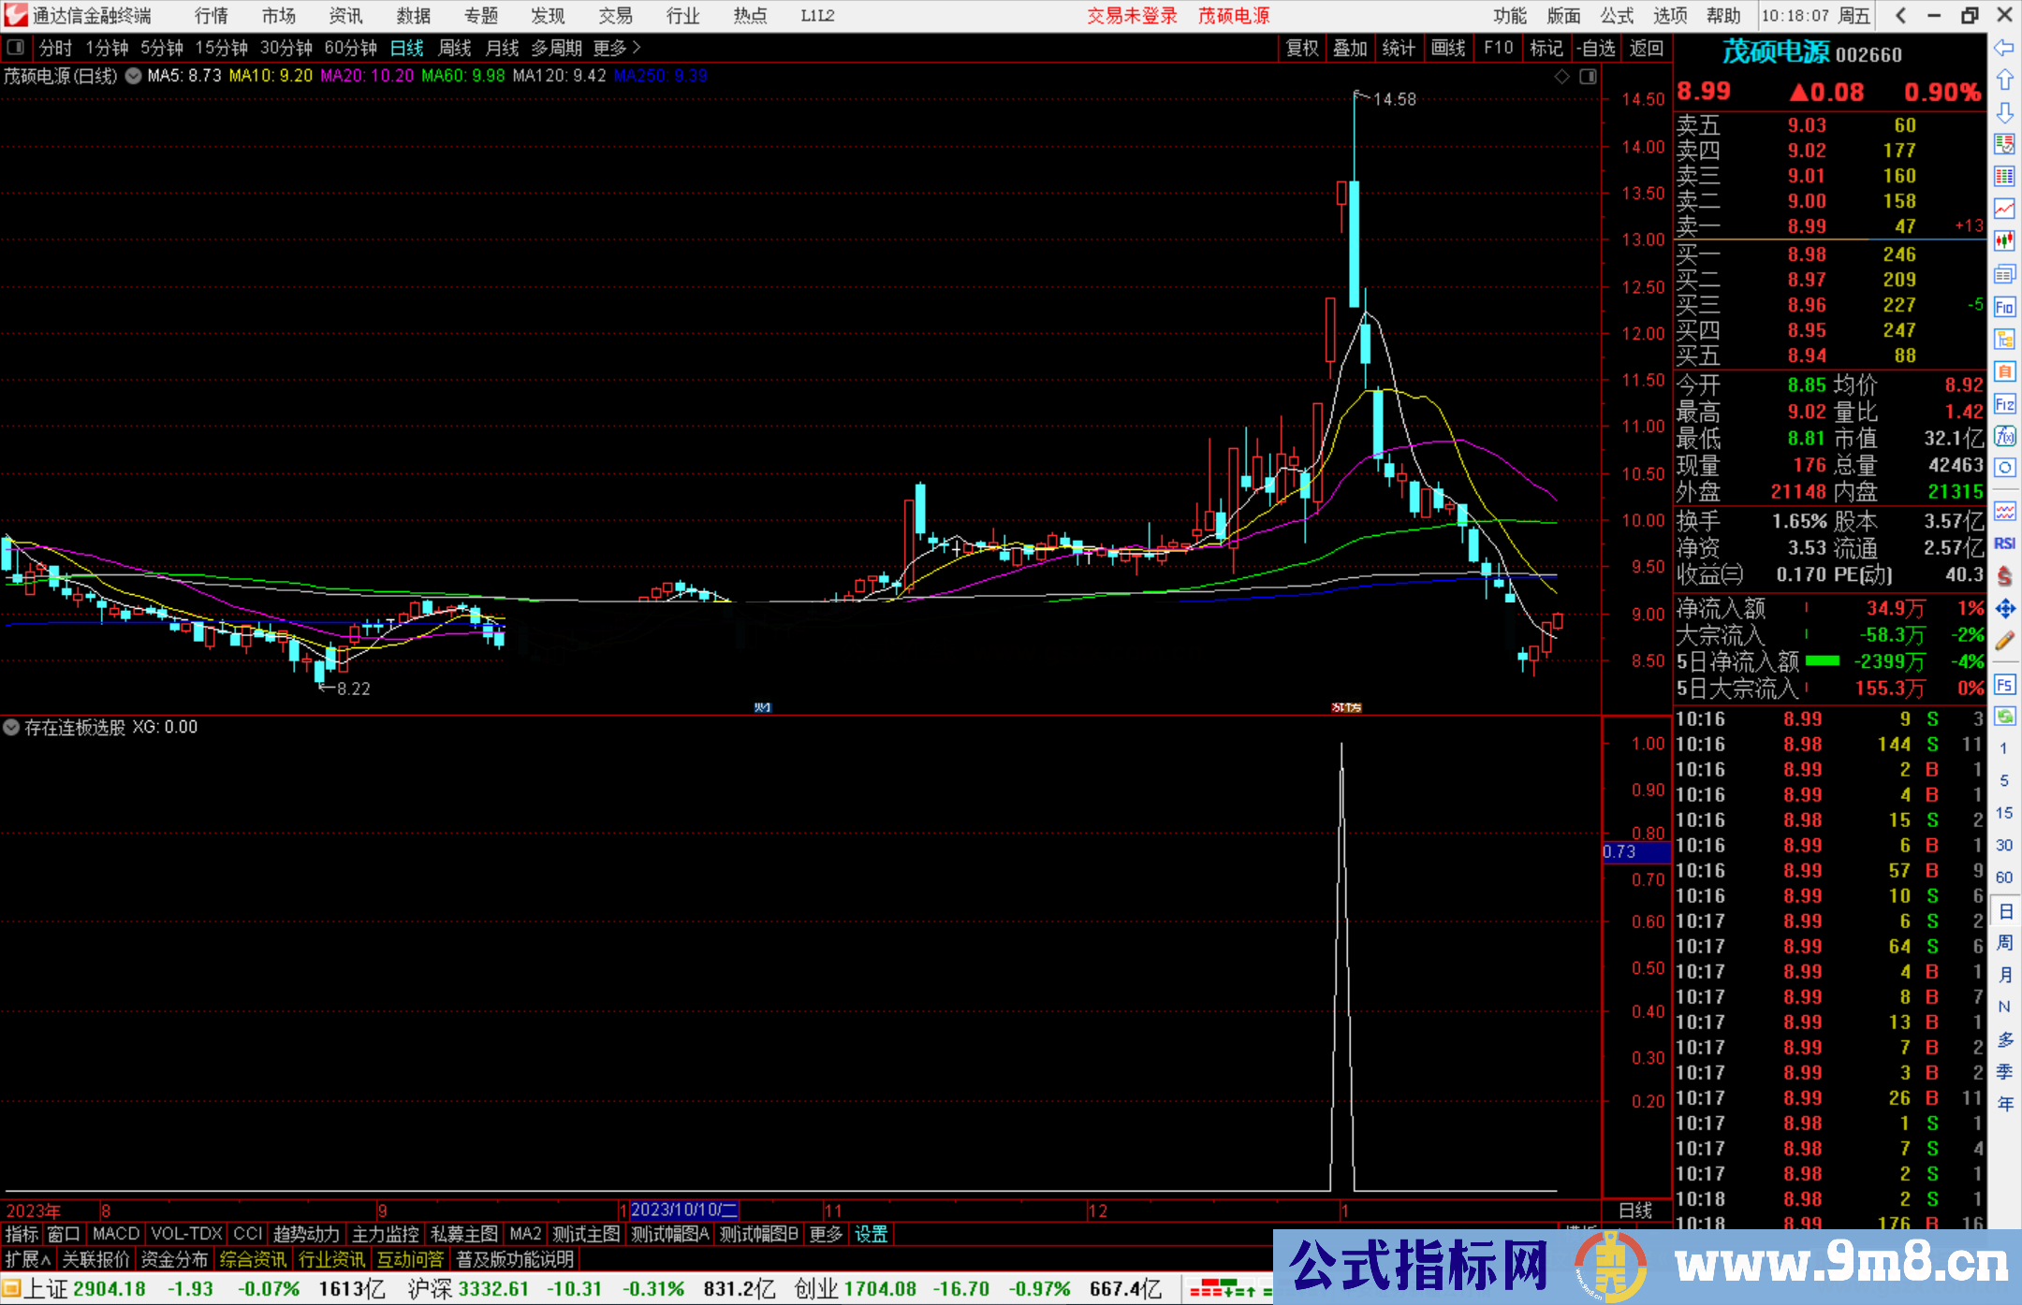Open the 公式 menu
This screenshot has height=1305, width=2022.
click(1617, 16)
